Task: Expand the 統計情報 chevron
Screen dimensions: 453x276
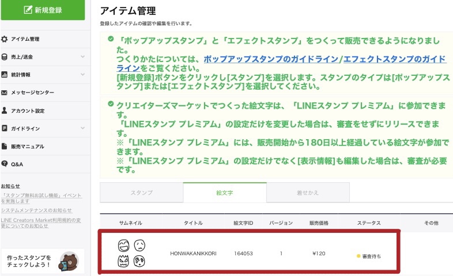Action: pyautogui.click(x=82, y=74)
